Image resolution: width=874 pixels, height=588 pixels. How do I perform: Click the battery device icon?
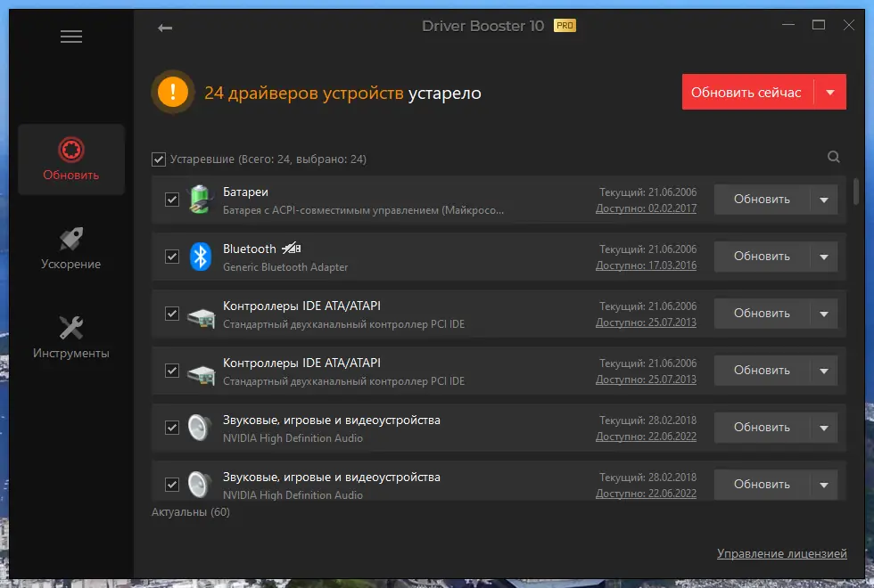tap(200, 200)
